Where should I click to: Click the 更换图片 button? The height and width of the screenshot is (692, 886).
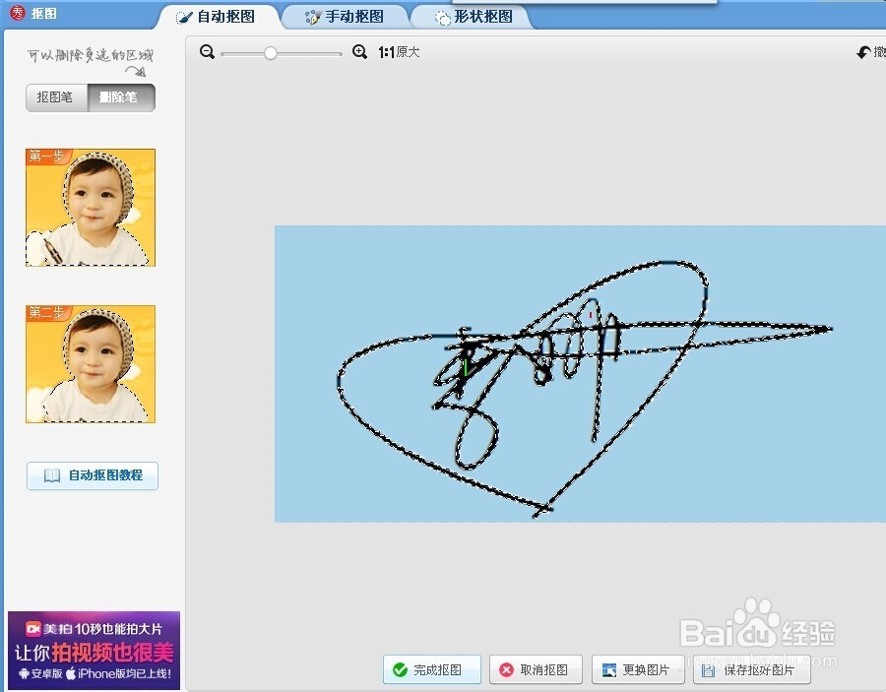click(x=638, y=669)
